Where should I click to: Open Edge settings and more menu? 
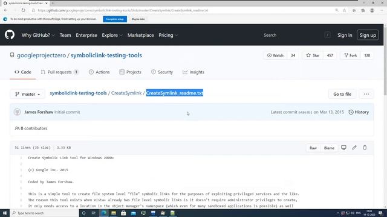[382, 10]
